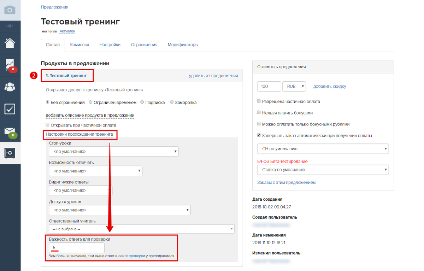Screen dimensions: 424x271
Task: Open the sales safe icon in sidebar
Action: point(10,153)
